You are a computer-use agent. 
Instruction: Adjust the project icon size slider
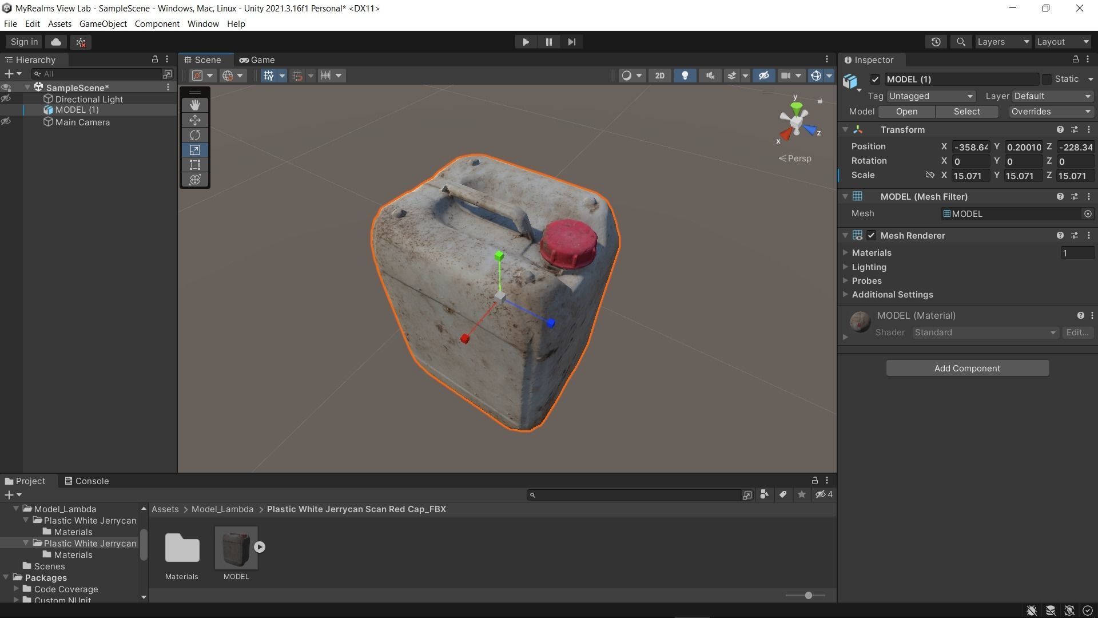[808, 596]
